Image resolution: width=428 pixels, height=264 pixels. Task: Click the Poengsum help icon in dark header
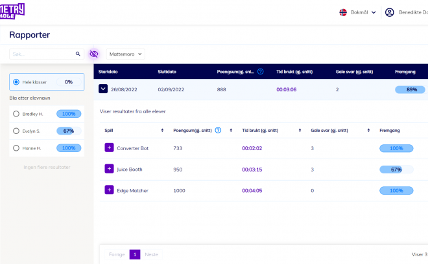[x=261, y=71]
